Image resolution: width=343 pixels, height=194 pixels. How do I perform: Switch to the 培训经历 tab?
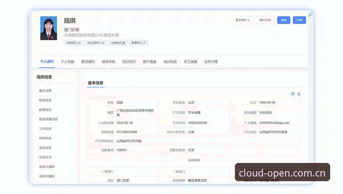click(129, 62)
